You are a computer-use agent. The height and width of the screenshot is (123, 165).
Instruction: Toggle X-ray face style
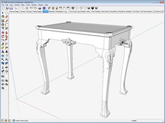(x=73, y=8)
